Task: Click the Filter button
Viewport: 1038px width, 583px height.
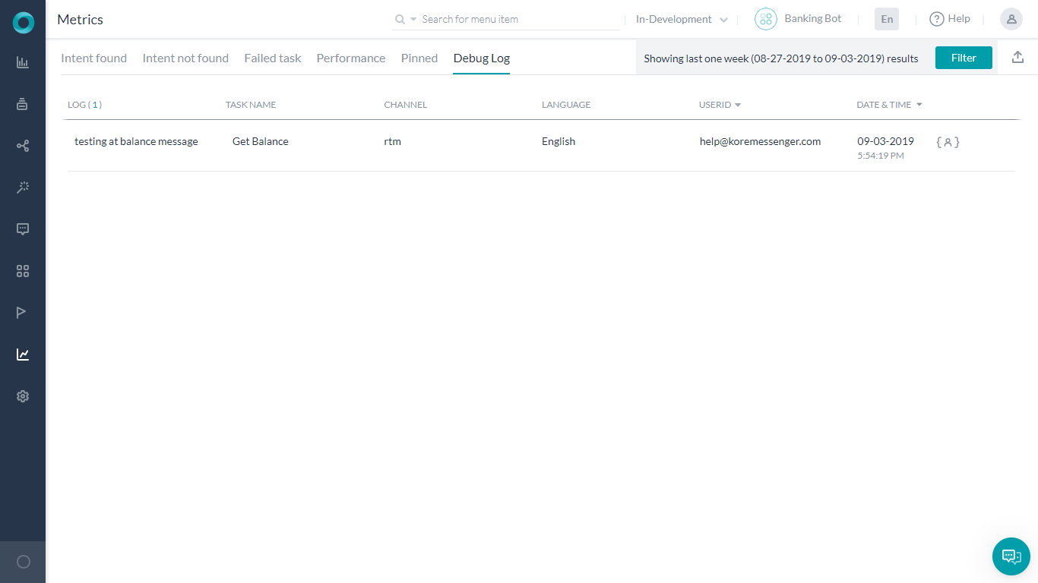Action: (964, 58)
